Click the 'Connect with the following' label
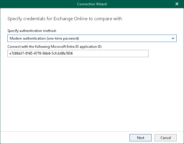The image size is (184, 144). click(x=55, y=46)
